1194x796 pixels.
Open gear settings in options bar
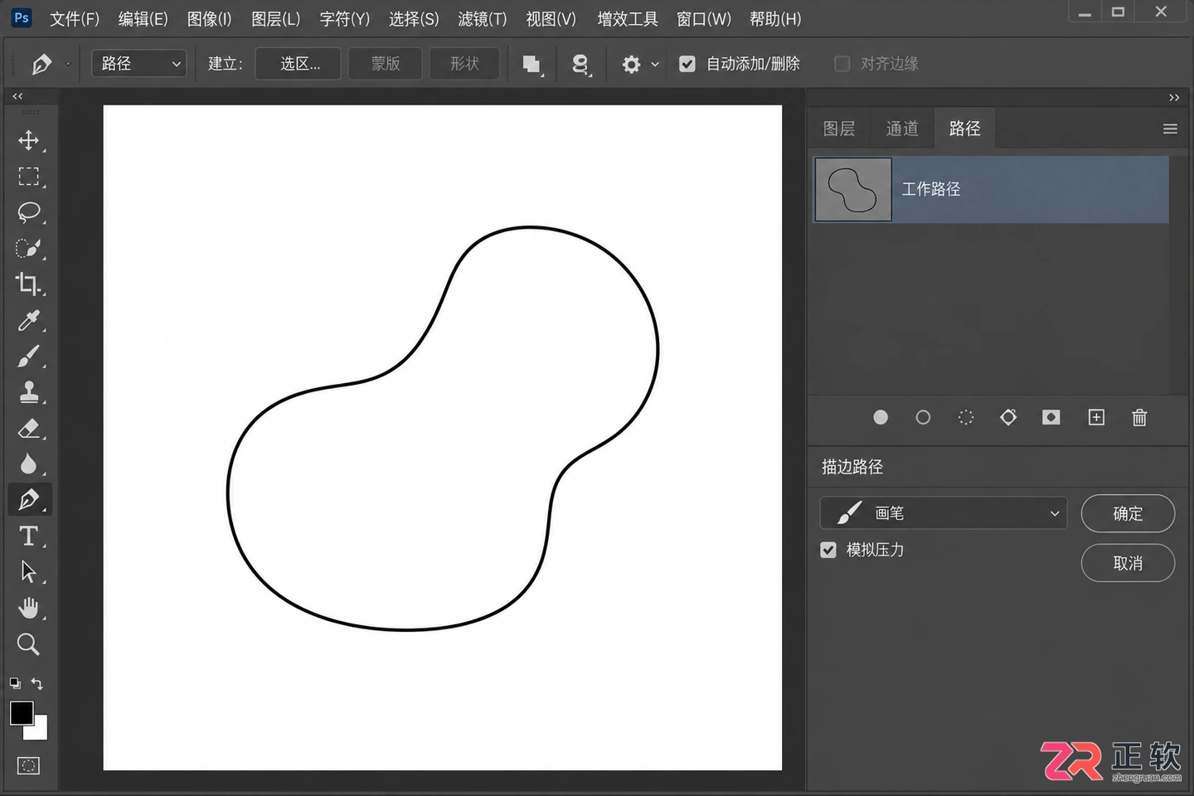(632, 64)
